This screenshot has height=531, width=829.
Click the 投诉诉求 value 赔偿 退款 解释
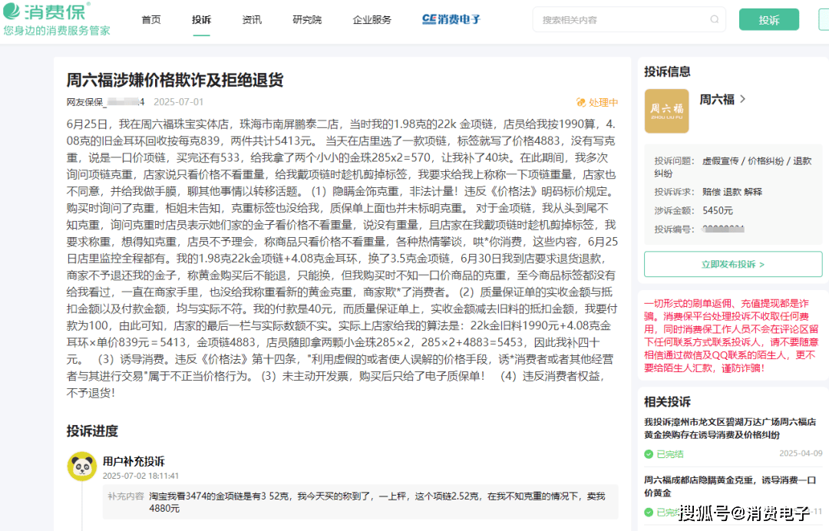[732, 192]
